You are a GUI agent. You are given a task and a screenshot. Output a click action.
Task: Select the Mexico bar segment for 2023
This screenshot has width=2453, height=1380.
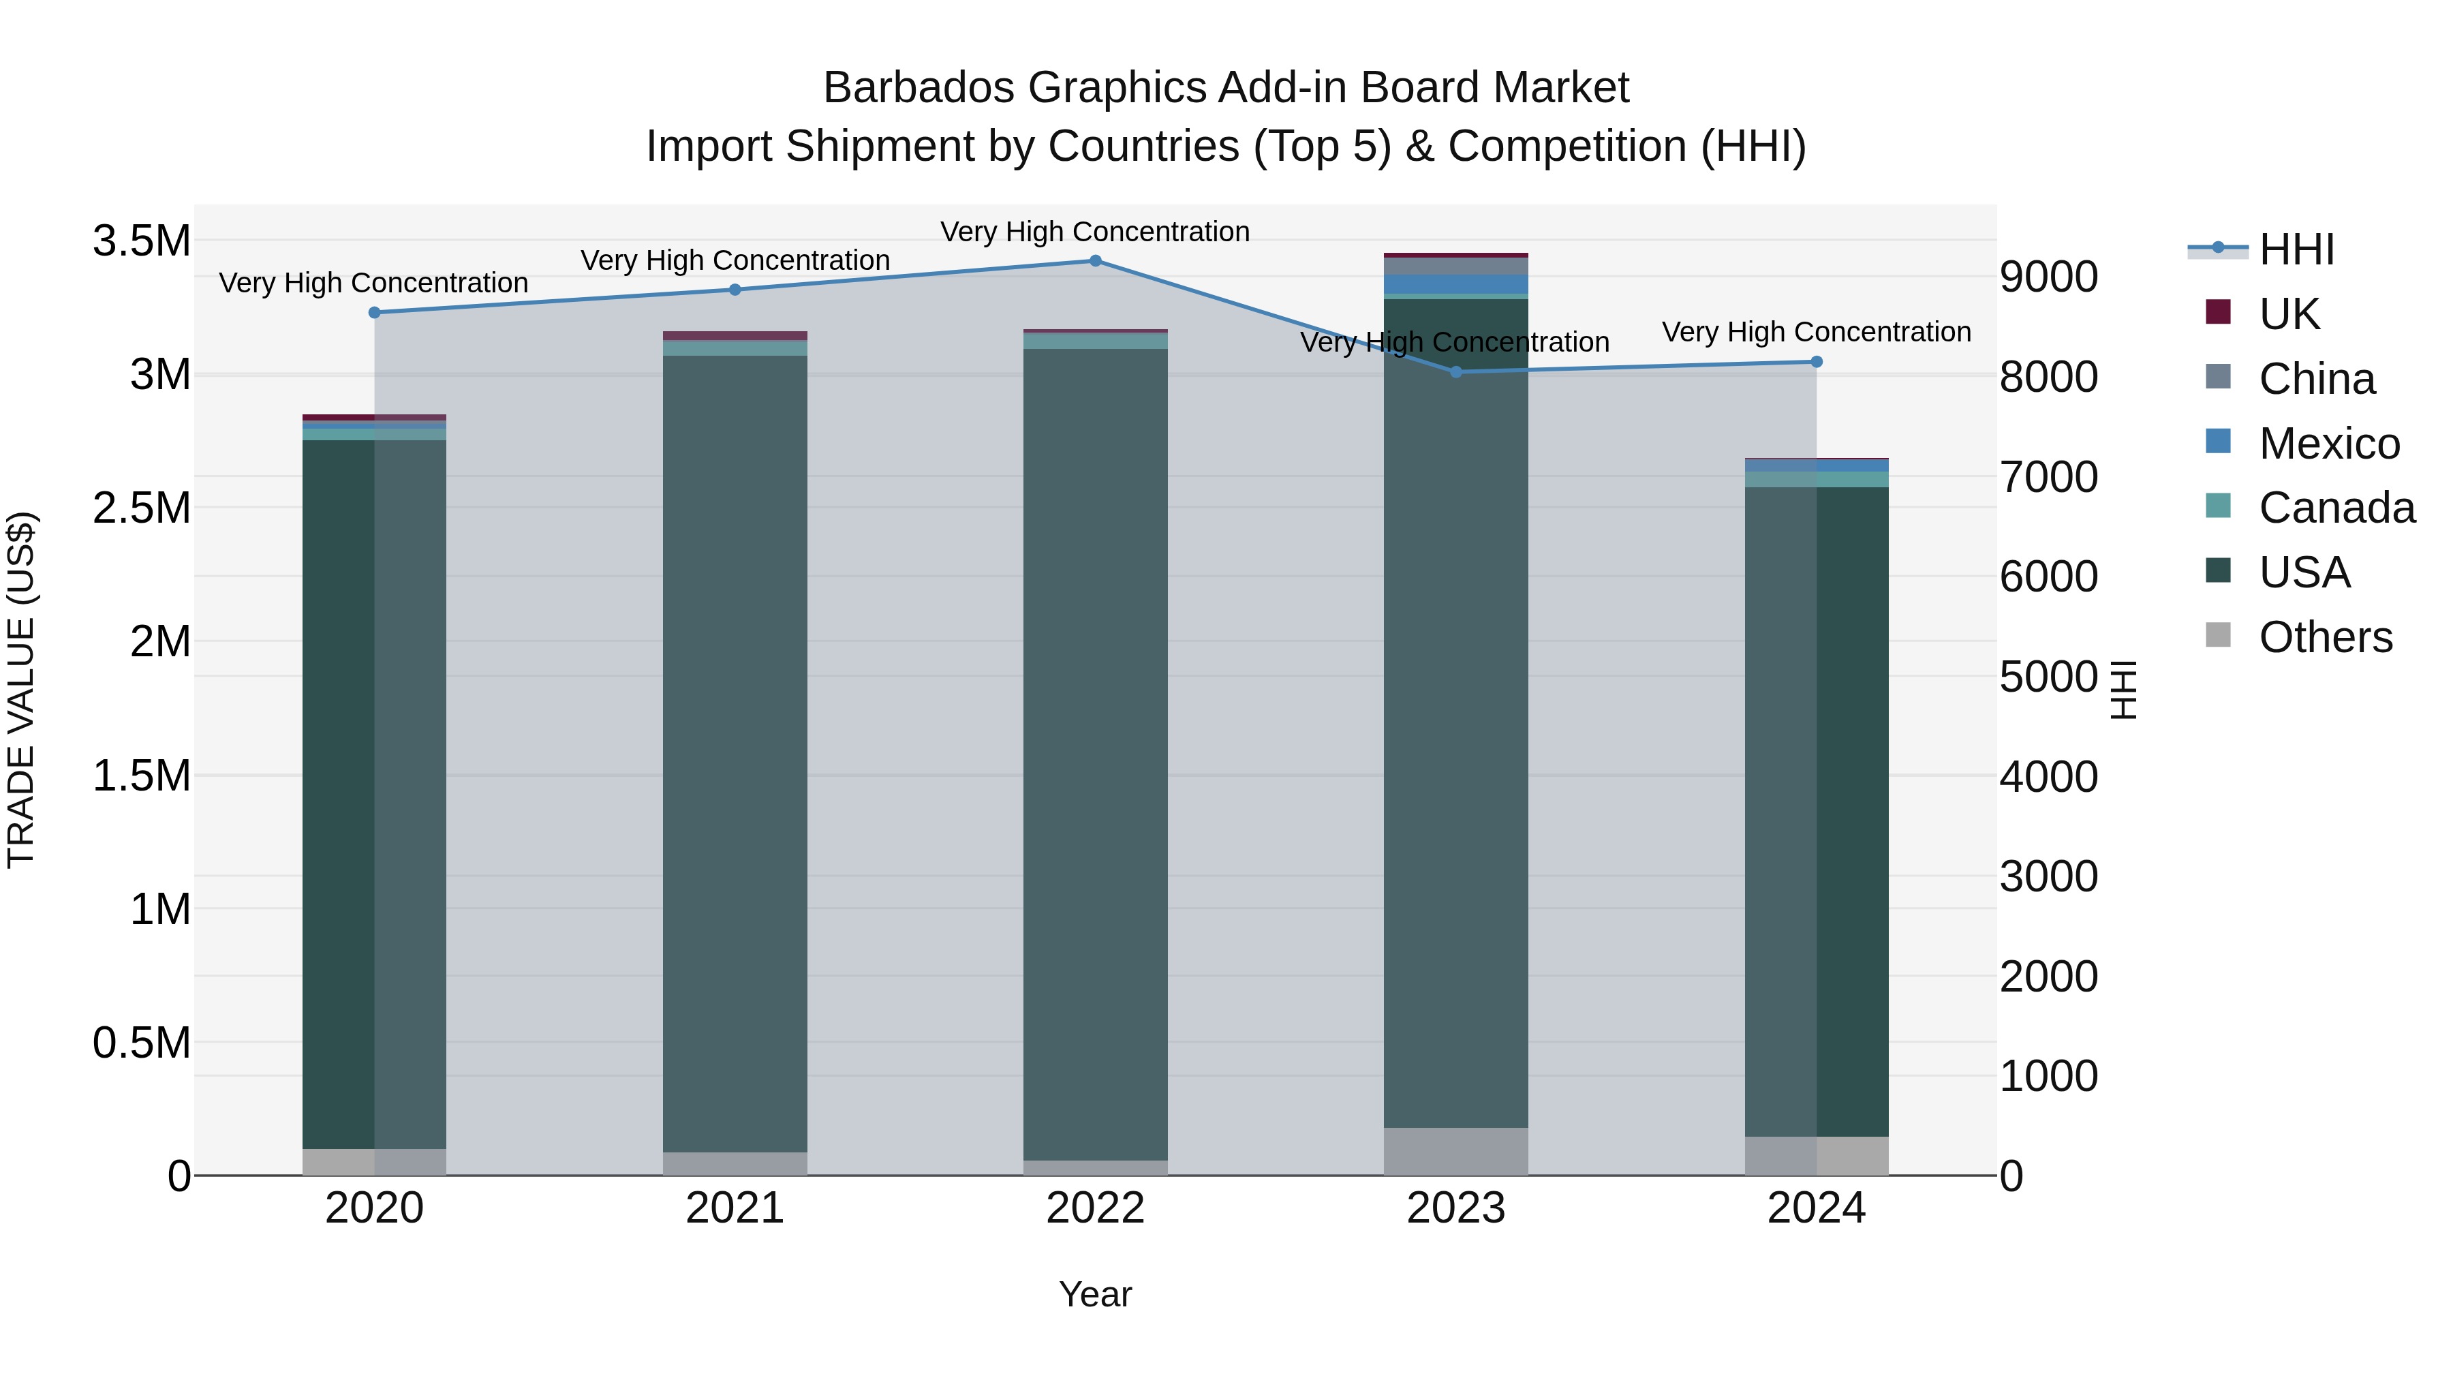pyautogui.click(x=1456, y=285)
